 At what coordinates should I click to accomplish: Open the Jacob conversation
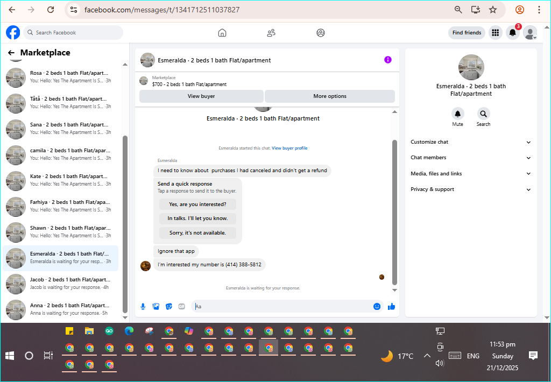pyautogui.click(x=61, y=284)
